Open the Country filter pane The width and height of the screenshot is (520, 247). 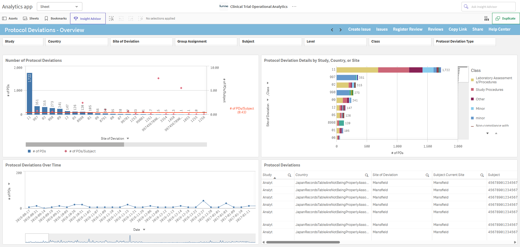coord(77,41)
